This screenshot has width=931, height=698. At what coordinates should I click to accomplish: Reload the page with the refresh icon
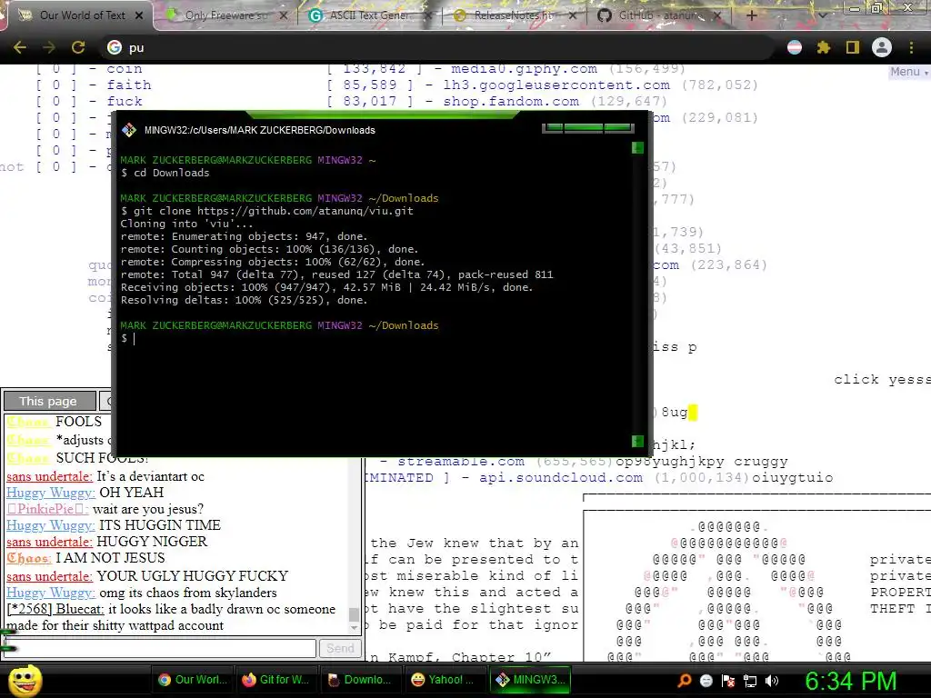78,47
